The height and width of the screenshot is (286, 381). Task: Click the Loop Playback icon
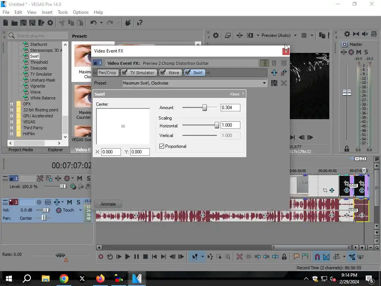pos(110,257)
